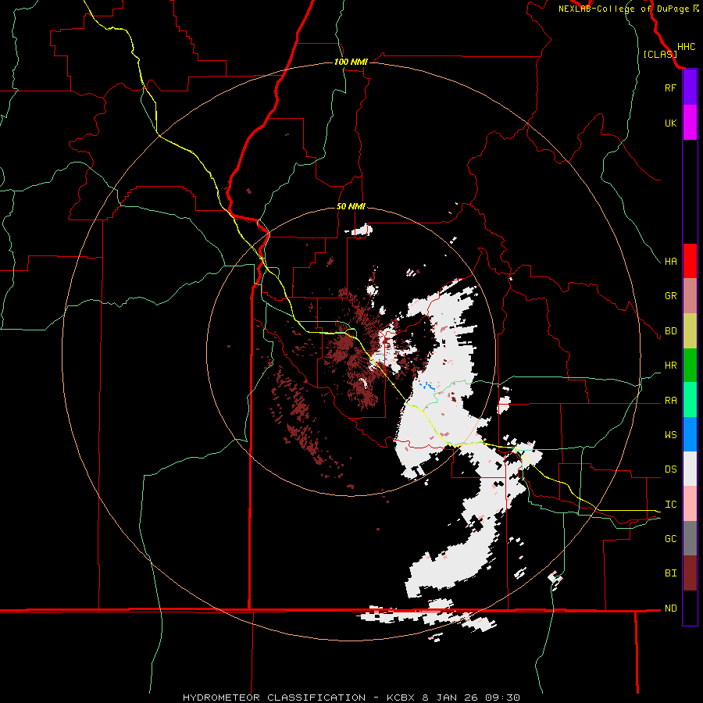Click the GR legend label
Viewport: 703px width, 703px height.
pos(670,296)
